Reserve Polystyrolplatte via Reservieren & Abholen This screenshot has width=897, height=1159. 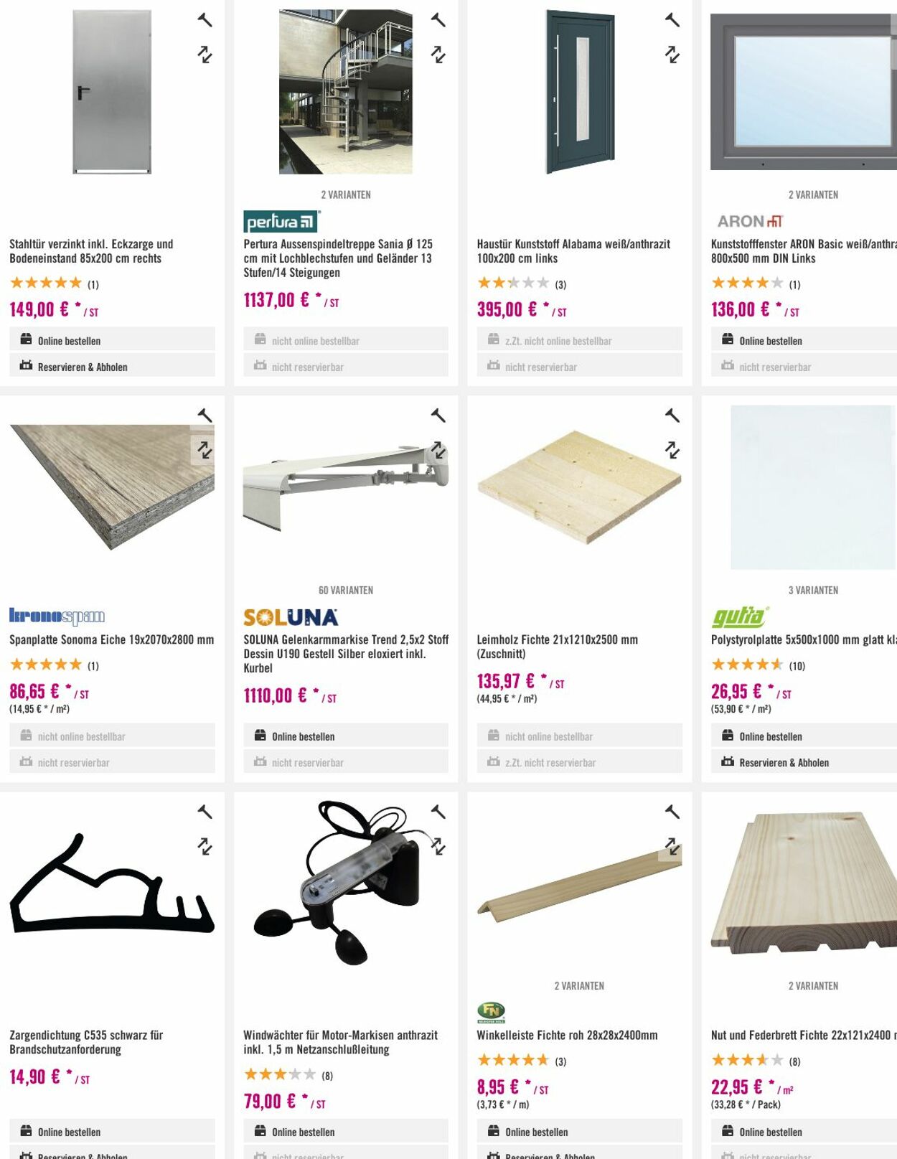pos(804,761)
